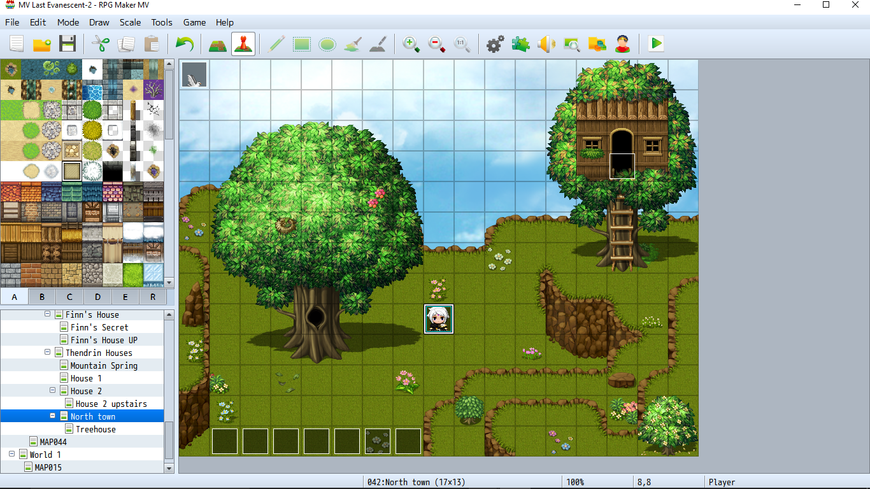Screen dimensions: 870x489
Task: Select the Shadow Pen tool
Action: point(378,44)
